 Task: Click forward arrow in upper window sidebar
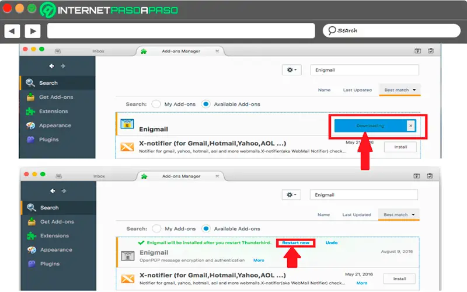click(x=63, y=66)
